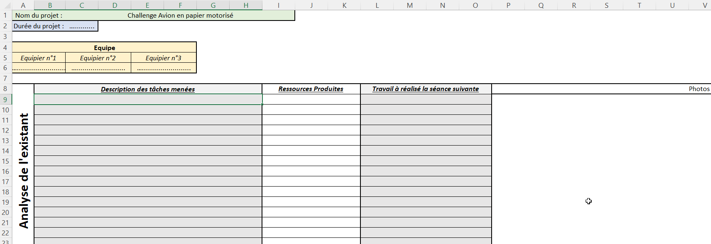This screenshot has width=711, height=244.
Task: Click the 'Ressources Produites' column heading
Action: [311, 89]
